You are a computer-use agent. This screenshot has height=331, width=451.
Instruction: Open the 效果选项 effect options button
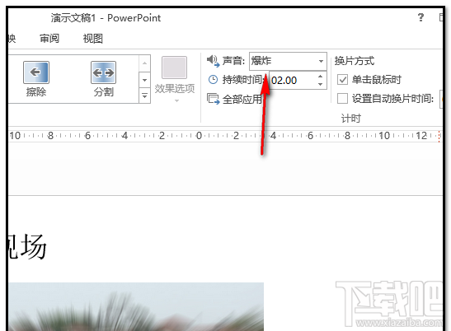tap(175, 80)
